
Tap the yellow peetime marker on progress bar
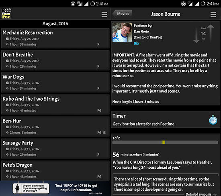pos(163,142)
